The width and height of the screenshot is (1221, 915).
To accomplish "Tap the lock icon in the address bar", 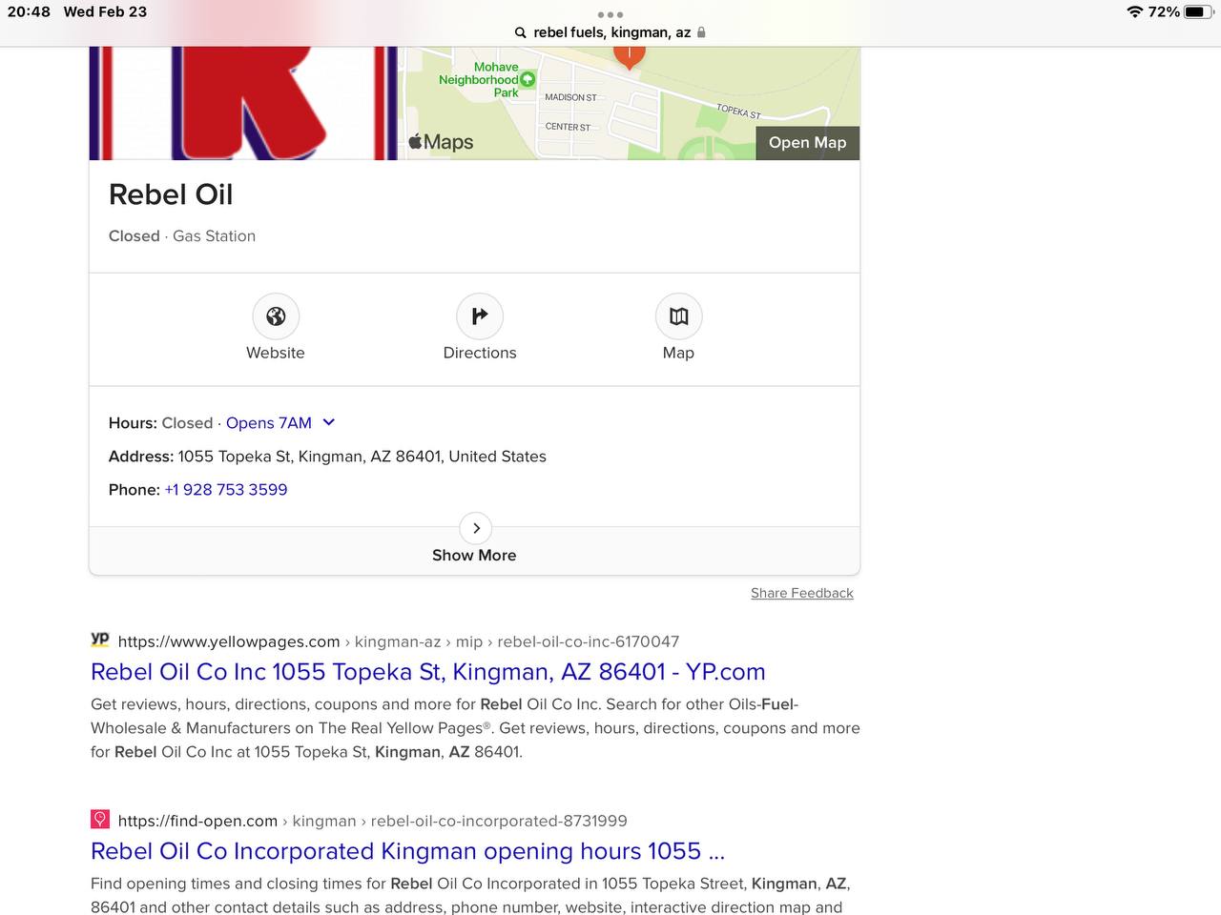I will (701, 32).
